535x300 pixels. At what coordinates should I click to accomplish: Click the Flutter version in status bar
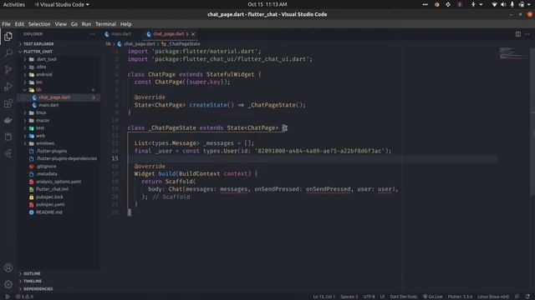(460, 297)
